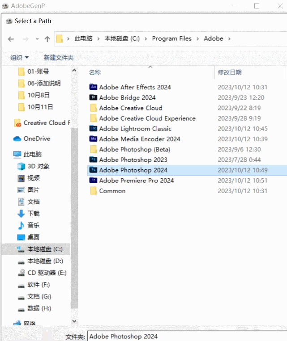
Task: Select Adobe Lightroom Classic folder icon
Action: click(93, 128)
